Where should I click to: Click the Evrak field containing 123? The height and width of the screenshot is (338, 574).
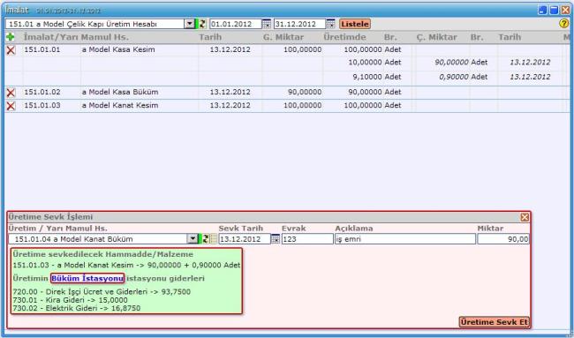tap(307, 239)
